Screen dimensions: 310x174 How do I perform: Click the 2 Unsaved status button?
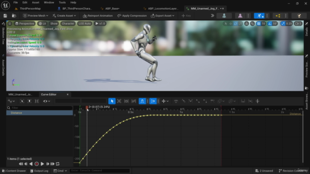pos(264,171)
